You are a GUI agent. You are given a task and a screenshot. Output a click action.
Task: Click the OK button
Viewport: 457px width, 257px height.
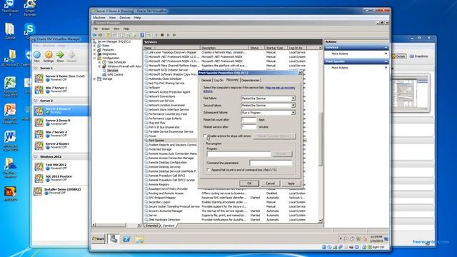pyautogui.click(x=249, y=183)
